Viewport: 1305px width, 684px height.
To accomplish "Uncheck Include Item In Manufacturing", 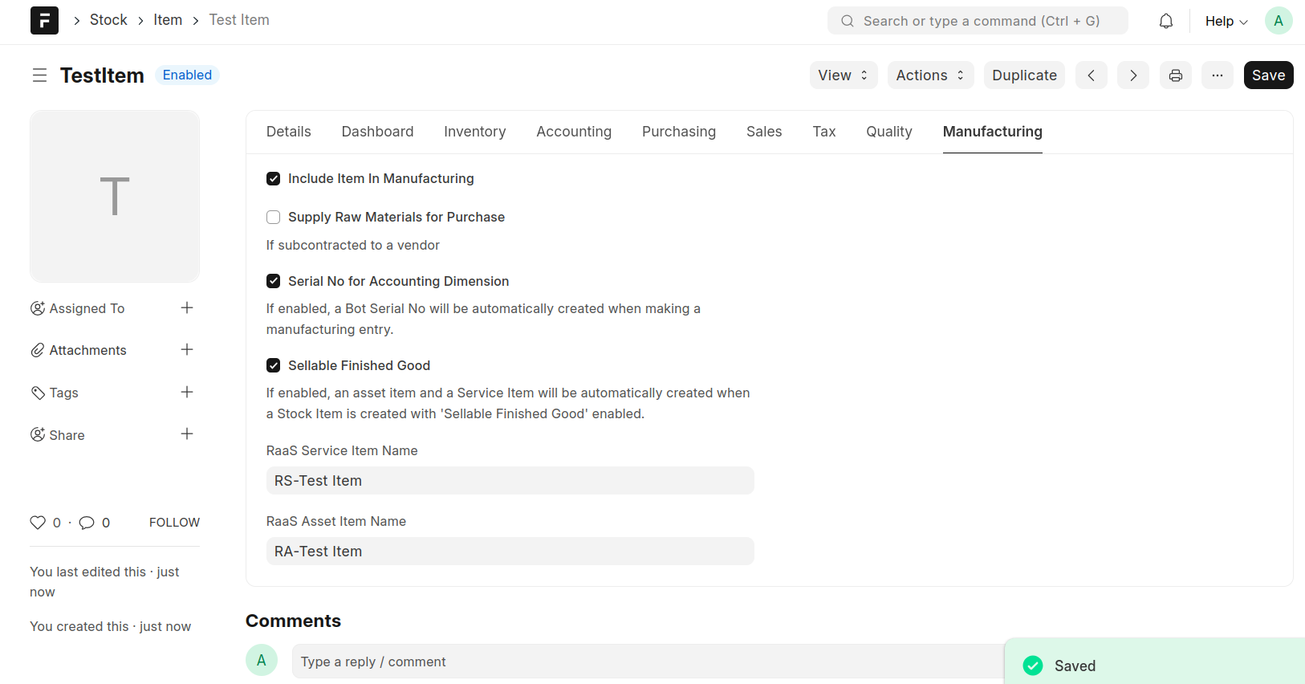I will coord(274,179).
